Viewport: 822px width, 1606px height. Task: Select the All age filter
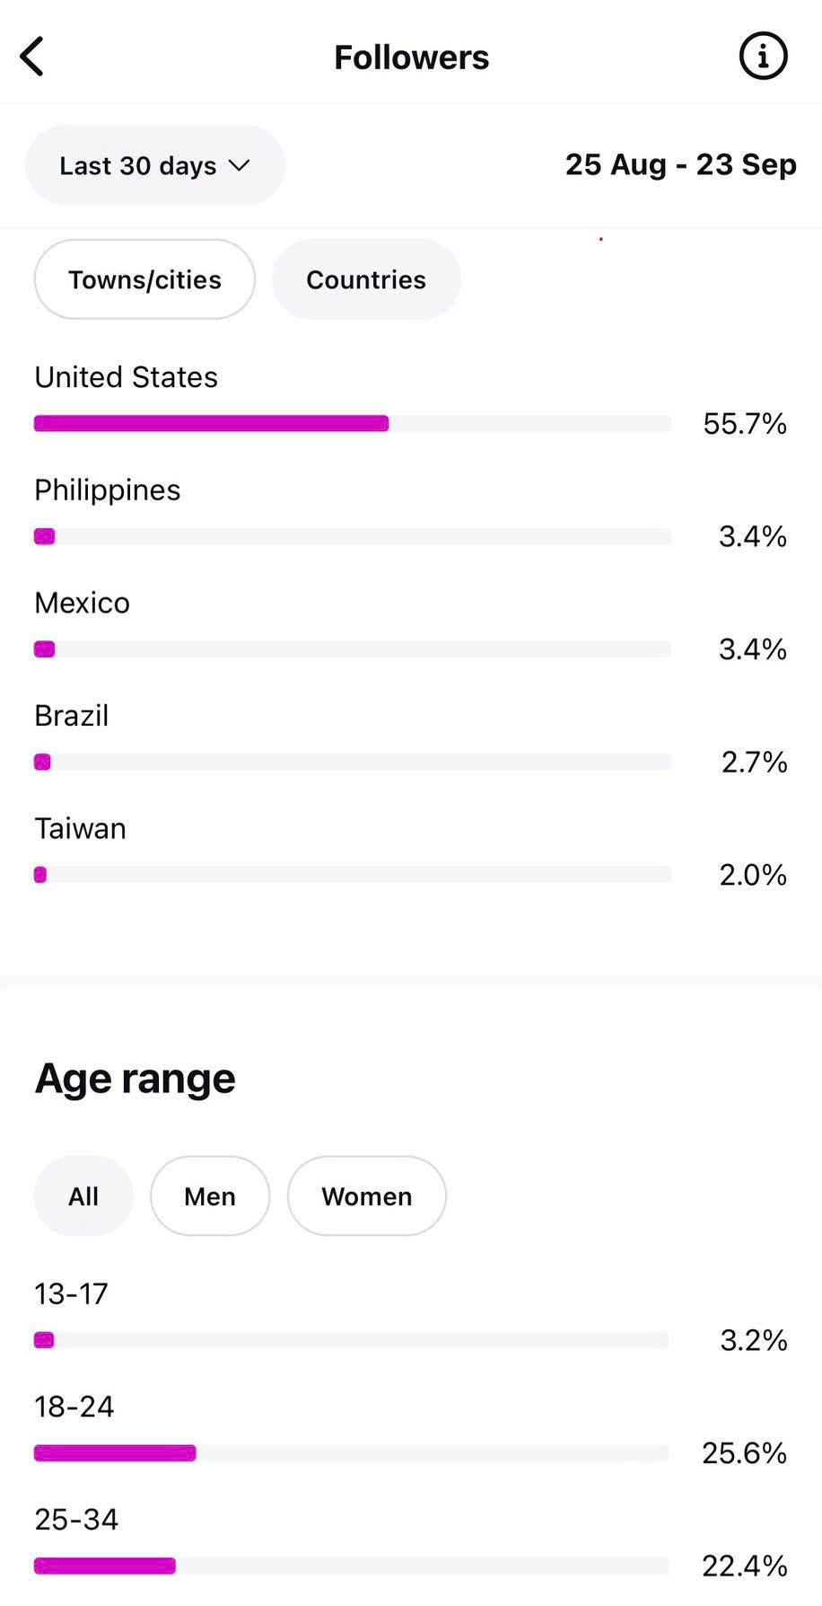83,1196
